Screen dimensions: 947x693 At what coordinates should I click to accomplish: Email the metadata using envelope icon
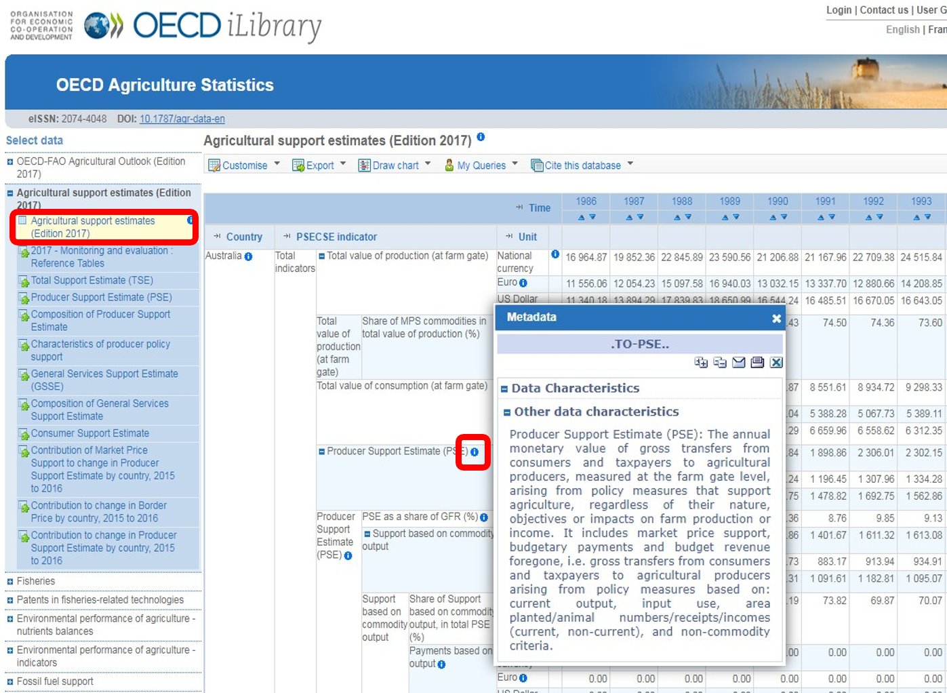pyautogui.click(x=739, y=363)
